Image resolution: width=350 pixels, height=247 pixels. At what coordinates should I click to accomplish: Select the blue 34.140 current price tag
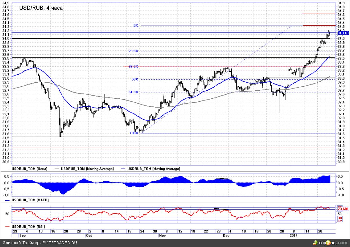pos(343,33)
